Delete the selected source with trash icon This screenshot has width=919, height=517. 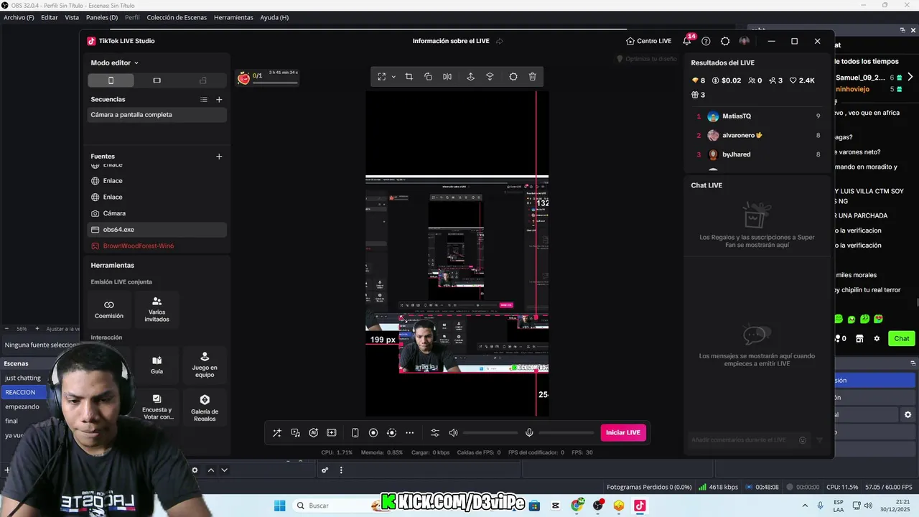(x=532, y=77)
